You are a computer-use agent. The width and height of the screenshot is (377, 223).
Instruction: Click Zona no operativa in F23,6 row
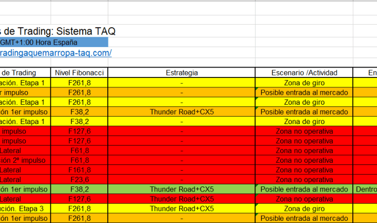tap(304, 180)
